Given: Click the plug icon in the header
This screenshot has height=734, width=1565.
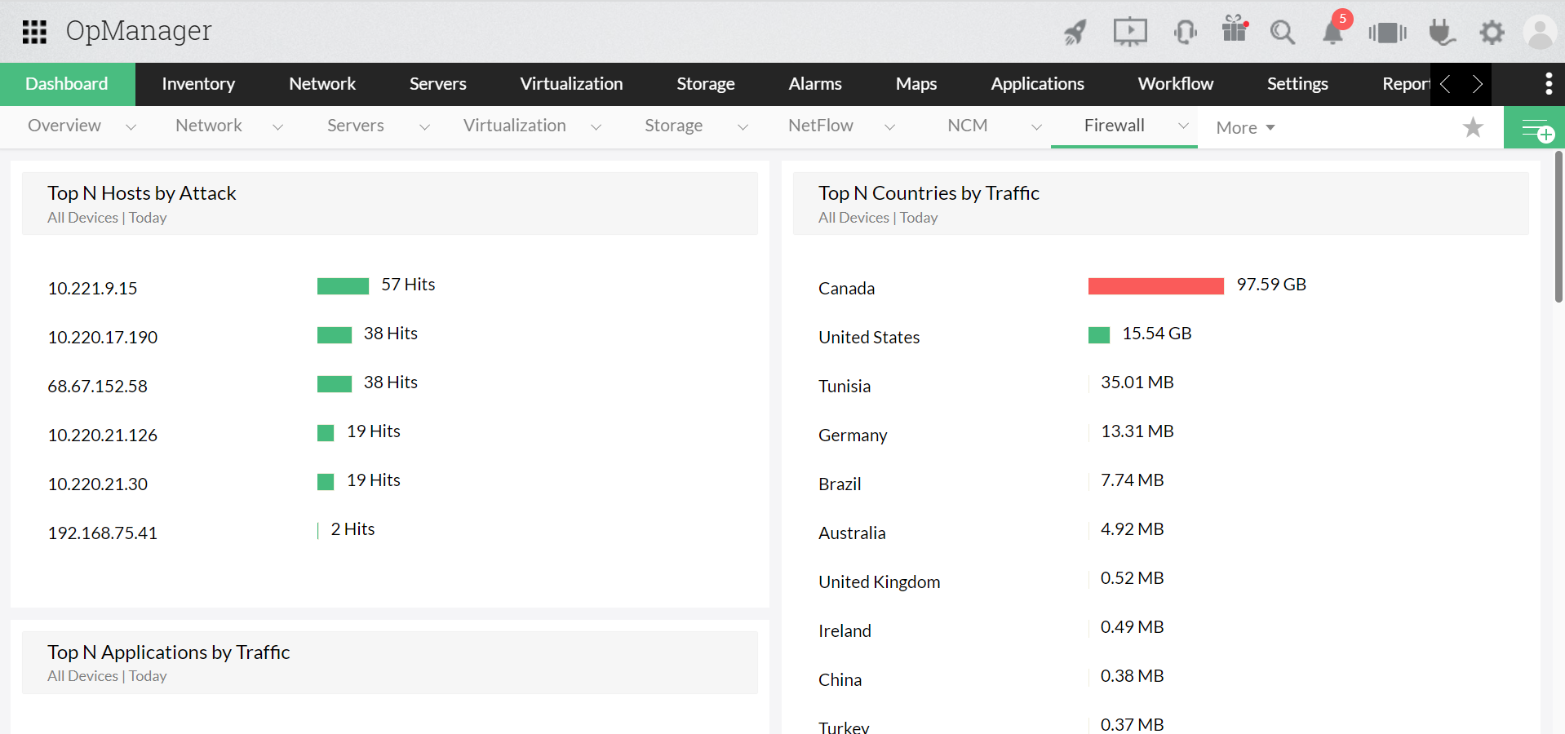Looking at the screenshot, I should point(1442,32).
